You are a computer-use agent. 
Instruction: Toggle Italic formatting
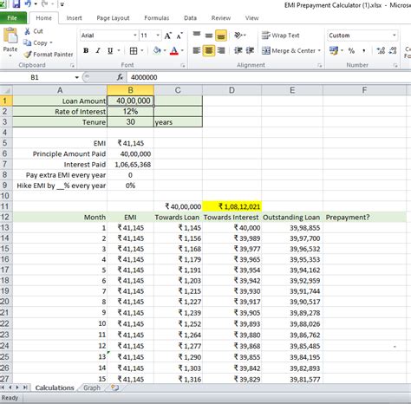(x=98, y=51)
